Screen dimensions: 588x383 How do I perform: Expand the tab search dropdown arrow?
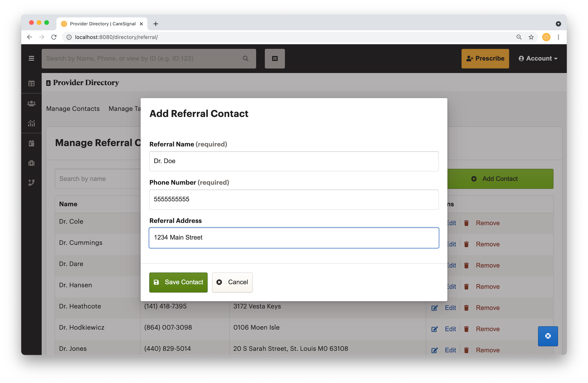558,24
